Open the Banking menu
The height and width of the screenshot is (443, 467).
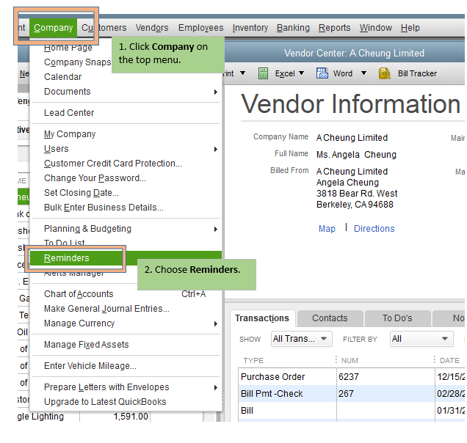point(293,28)
